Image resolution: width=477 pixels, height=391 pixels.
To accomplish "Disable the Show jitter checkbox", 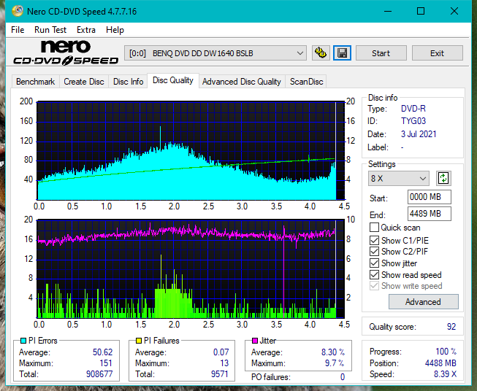I will (374, 263).
